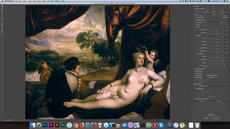230x129 pixels.
Task: Open Photoshop from the dock
Action: [x=45, y=125]
